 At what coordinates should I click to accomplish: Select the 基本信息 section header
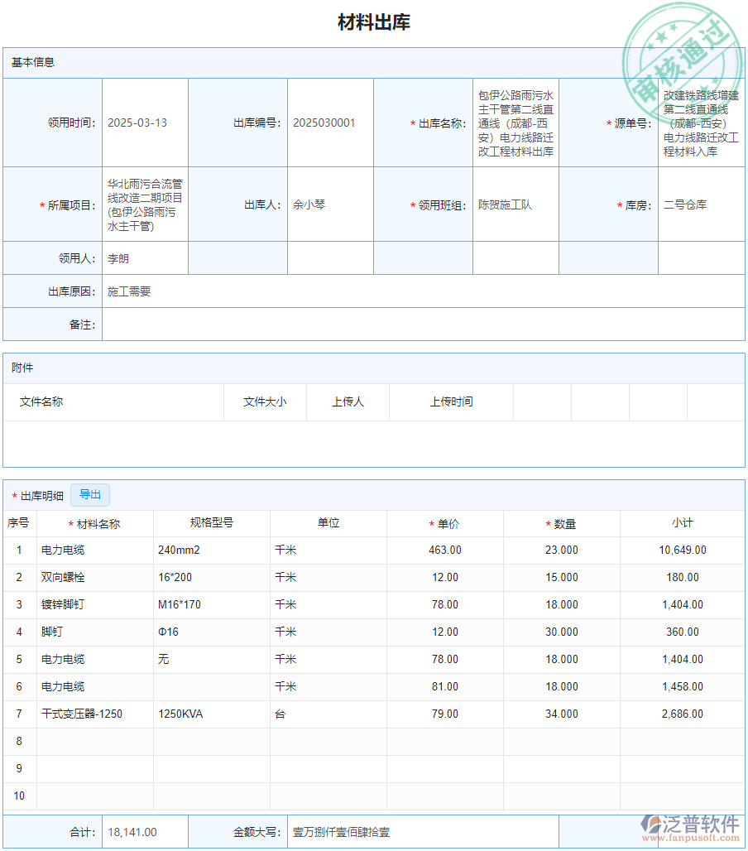click(31, 62)
